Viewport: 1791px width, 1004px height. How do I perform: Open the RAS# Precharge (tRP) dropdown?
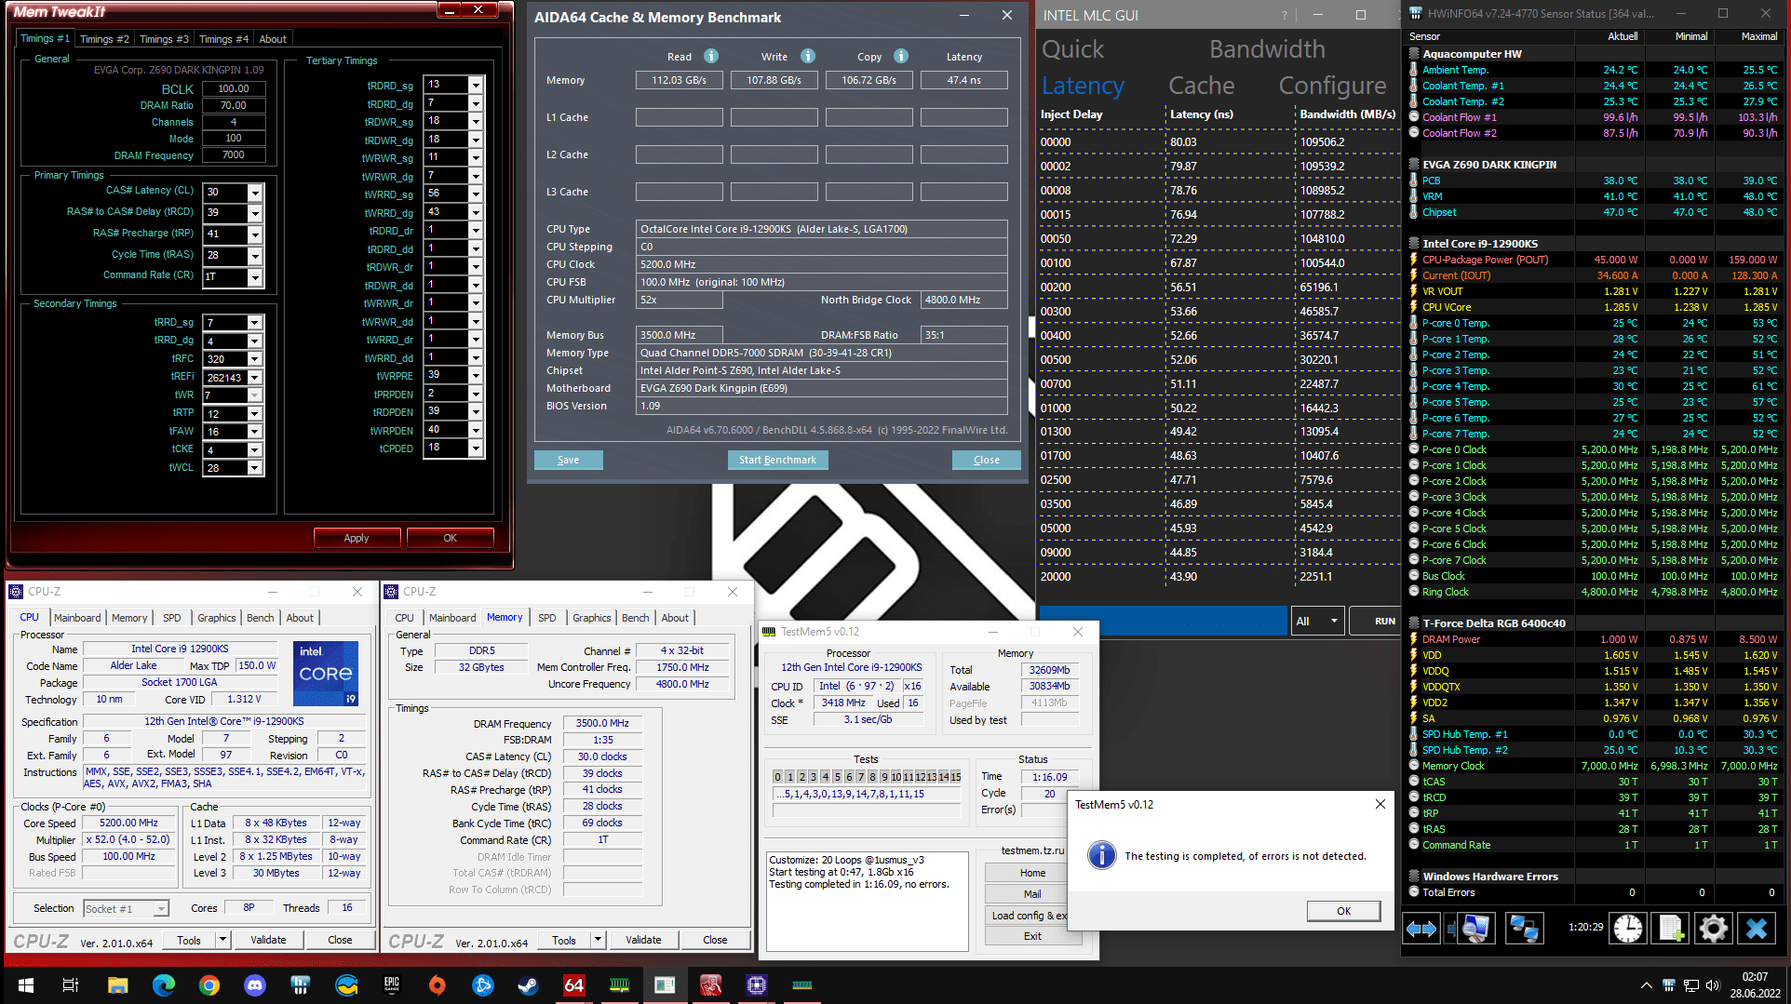point(254,234)
